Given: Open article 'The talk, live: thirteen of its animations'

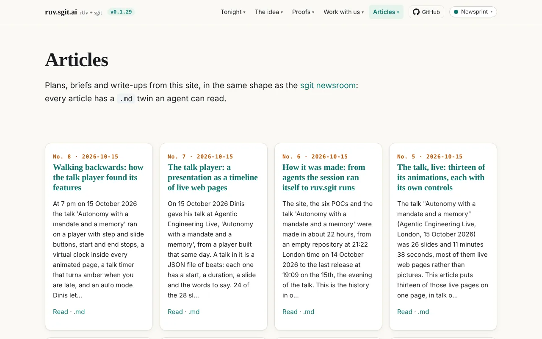Looking at the screenshot, I should [441, 178].
